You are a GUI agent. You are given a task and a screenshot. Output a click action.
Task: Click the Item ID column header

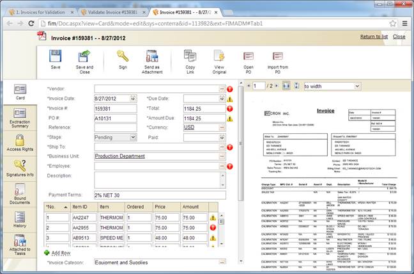(84, 207)
